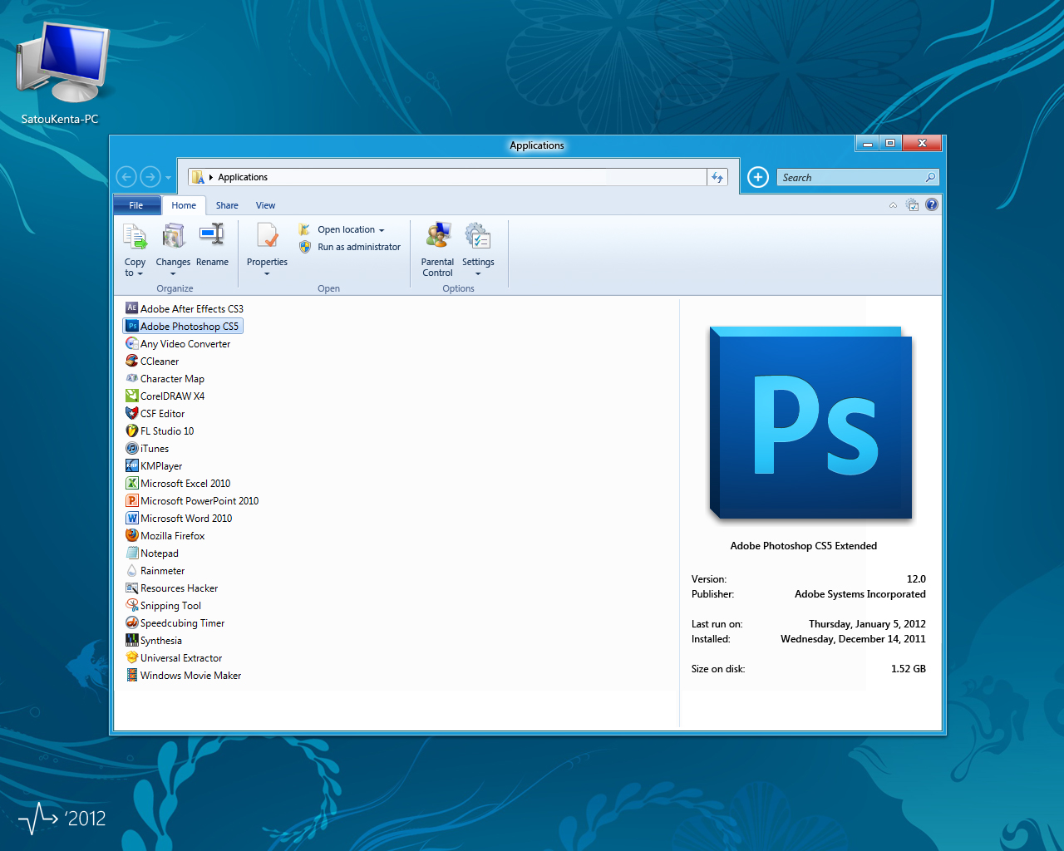Viewport: 1064px width, 851px height.
Task: Click the forward navigation arrow
Action: click(x=150, y=177)
